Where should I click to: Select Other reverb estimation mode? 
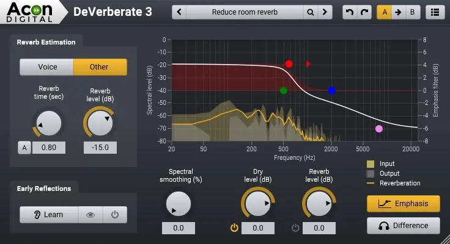click(x=100, y=67)
